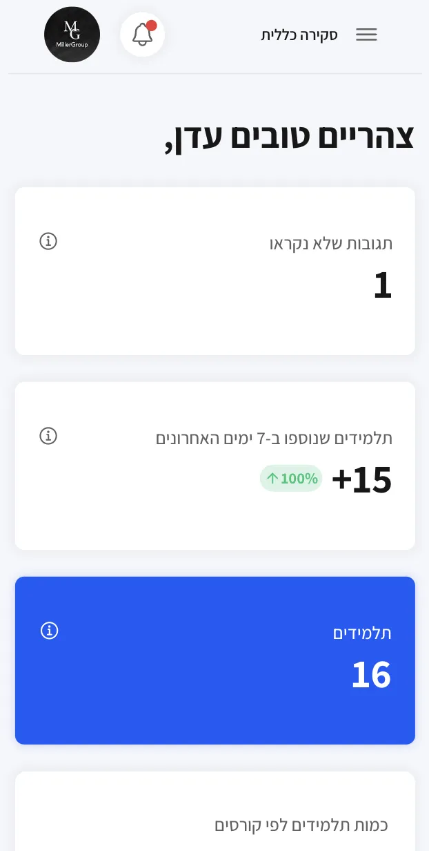The width and height of the screenshot is (429, 851).
Task: Click the '1' unread responses count
Action: click(x=382, y=286)
